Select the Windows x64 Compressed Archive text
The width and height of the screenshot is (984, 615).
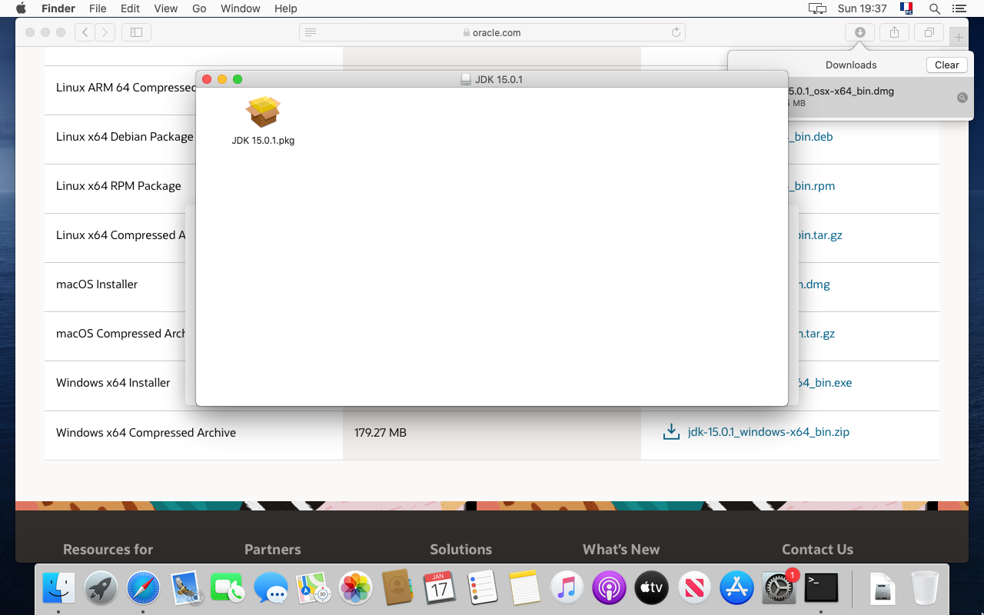click(x=146, y=433)
